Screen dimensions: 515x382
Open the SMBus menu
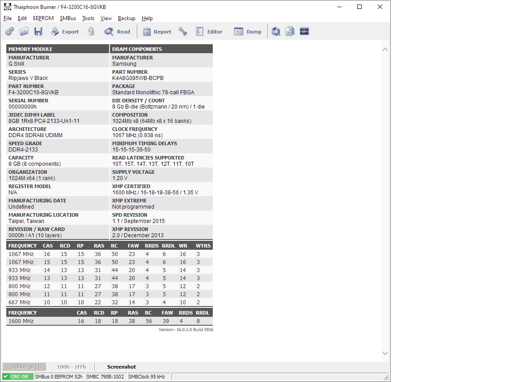(x=68, y=18)
